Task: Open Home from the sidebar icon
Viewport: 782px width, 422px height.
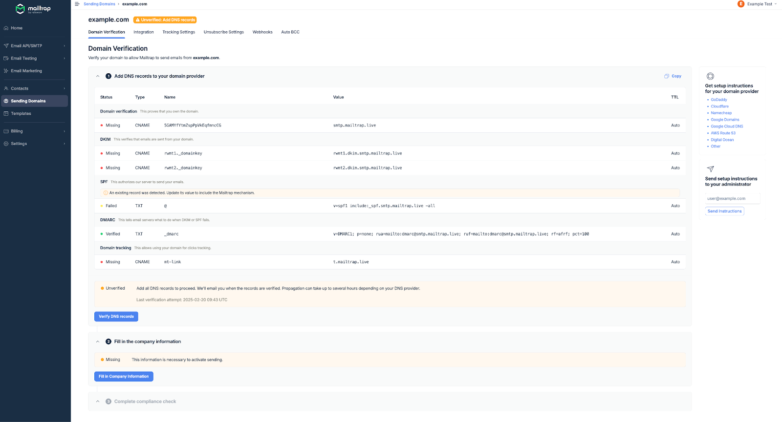Action: tap(6, 28)
